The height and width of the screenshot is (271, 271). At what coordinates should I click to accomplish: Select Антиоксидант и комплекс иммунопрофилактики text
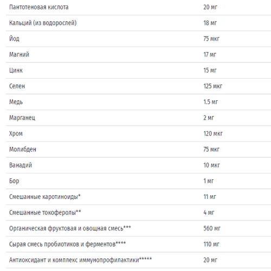tap(74, 260)
